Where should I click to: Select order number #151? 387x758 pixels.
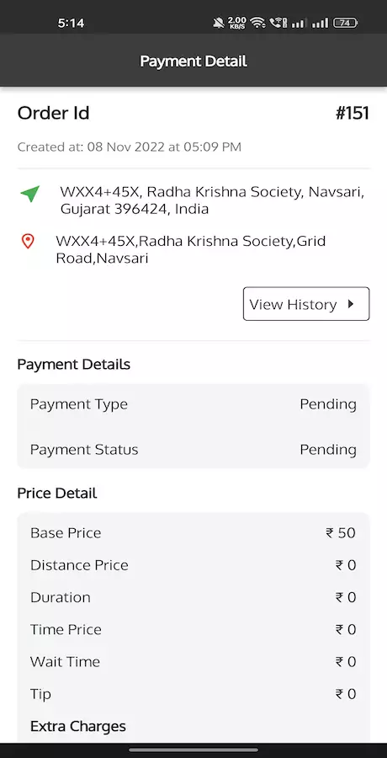[x=353, y=113]
